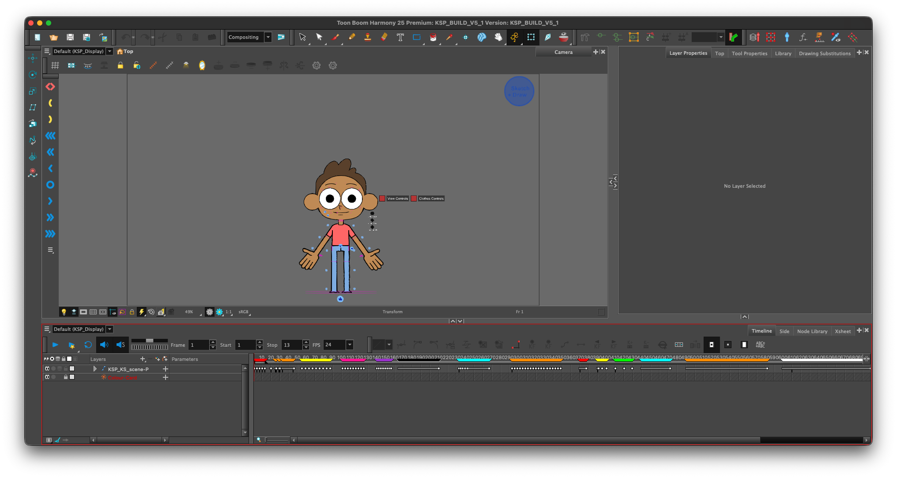Image resolution: width=897 pixels, height=478 pixels.
Task: Click the function curve fx icon
Action: coord(803,37)
